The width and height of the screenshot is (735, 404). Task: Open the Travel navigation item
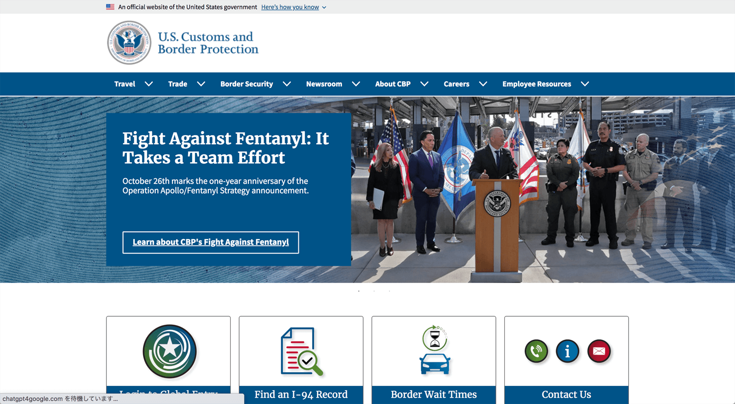tap(124, 84)
